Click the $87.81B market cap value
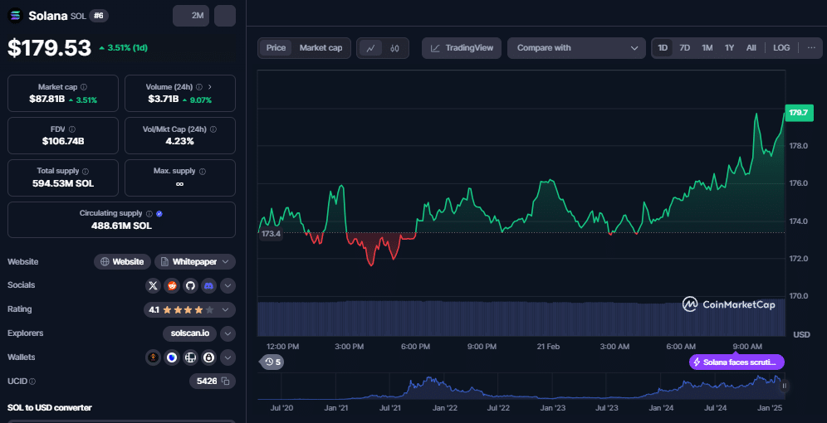Viewport: 827px width, 423px height. [47, 99]
